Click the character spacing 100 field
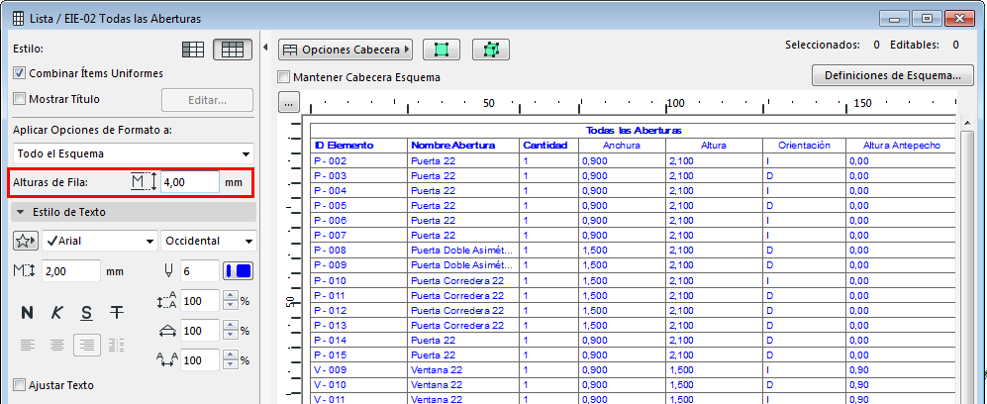 pos(200,360)
